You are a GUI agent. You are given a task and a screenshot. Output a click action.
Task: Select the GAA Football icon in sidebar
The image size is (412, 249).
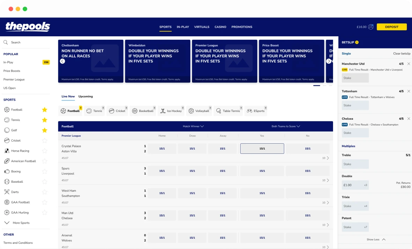(x=7, y=202)
